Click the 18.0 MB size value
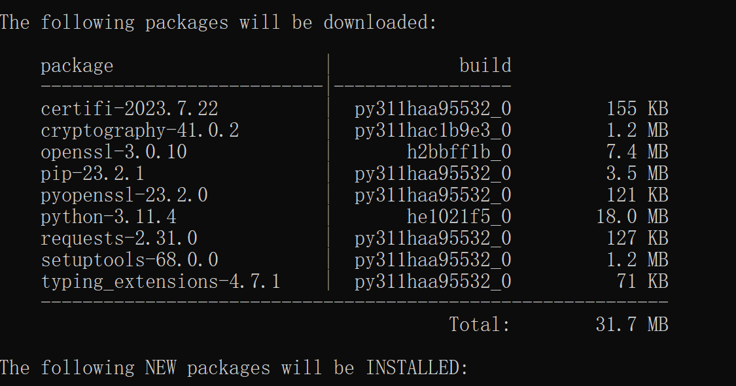The height and width of the screenshot is (386, 736). click(x=632, y=217)
